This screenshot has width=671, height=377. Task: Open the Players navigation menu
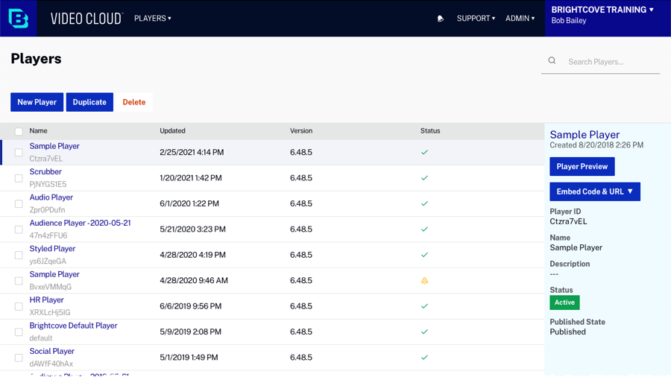pyautogui.click(x=152, y=19)
